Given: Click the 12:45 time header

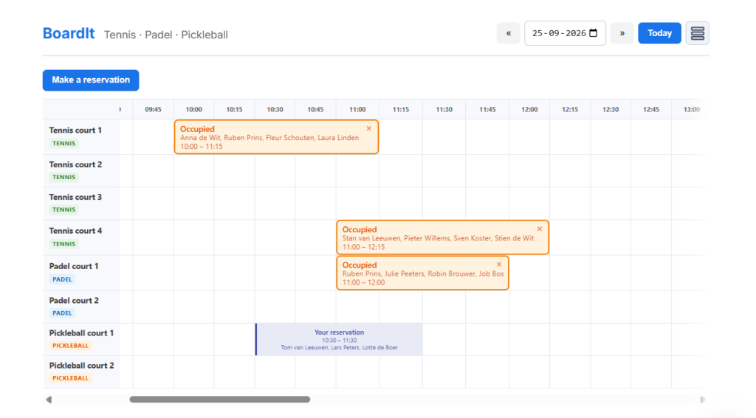Looking at the screenshot, I should (x=651, y=110).
